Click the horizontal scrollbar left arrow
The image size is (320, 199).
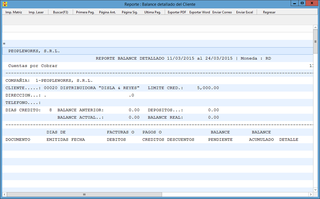pyautogui.click(x=5, y=194)
